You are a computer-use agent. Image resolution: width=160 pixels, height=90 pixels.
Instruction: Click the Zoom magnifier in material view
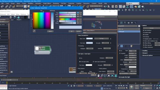(102, 75)
